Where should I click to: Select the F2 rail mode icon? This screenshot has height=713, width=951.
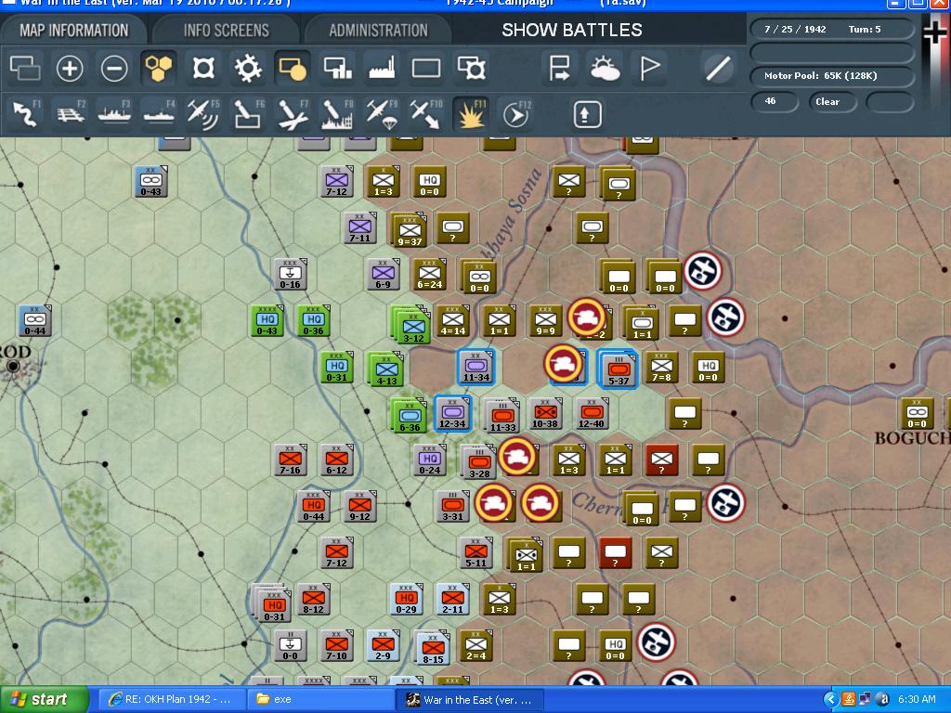[71, 114]
